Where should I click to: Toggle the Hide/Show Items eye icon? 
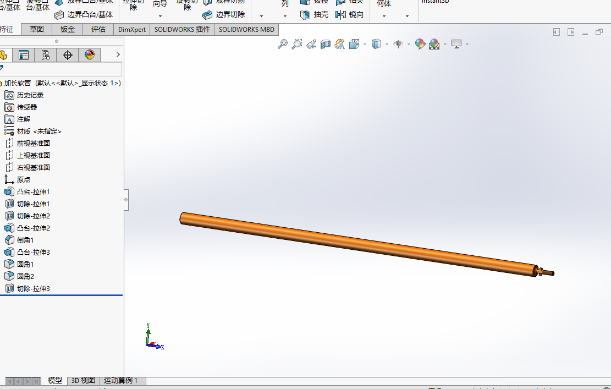click(x=398, y=44)
